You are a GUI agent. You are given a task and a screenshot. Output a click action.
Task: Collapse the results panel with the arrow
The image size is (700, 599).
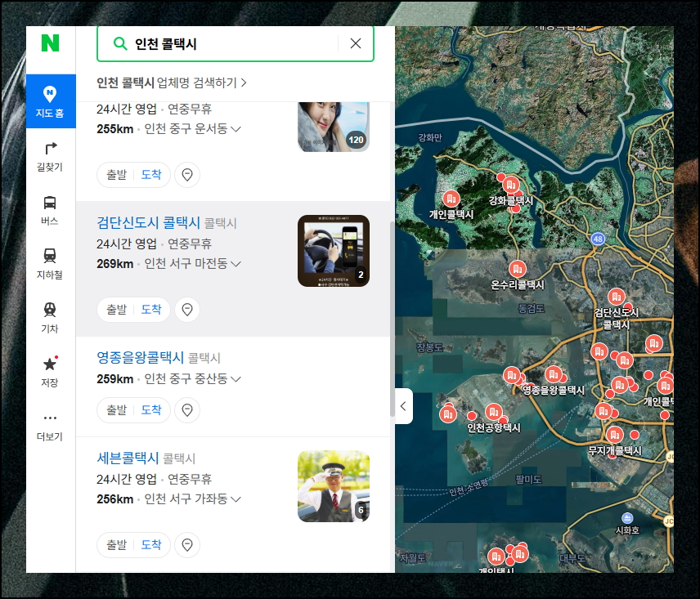(404, 406)
